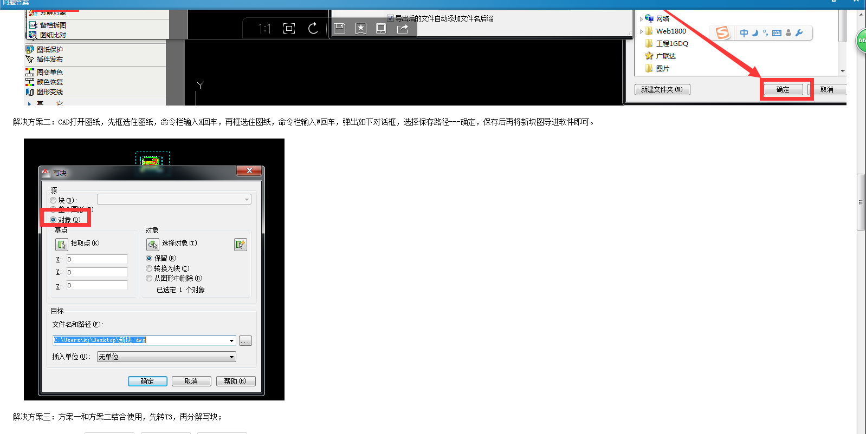Viewport: 866px width, 434px height.
Task: Expand the 网络 tree node
Action: pos(641,19)
